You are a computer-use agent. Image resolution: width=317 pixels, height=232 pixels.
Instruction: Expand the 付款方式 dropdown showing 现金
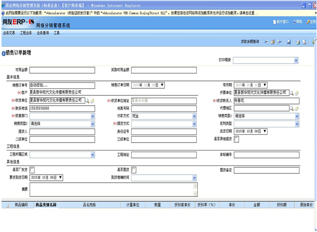(194, 116)
